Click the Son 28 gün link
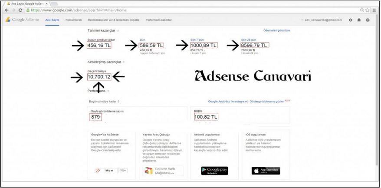The width and height of the screenshot is (381, 188). pos(248,40)
